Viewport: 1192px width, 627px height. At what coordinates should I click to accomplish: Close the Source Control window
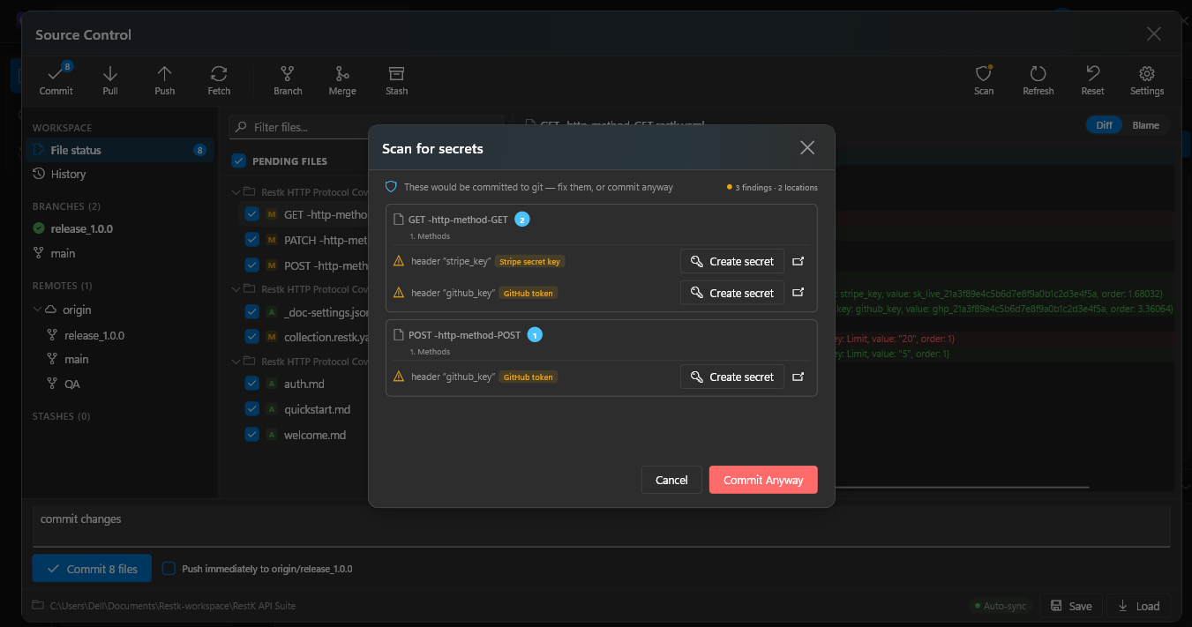1153,34
